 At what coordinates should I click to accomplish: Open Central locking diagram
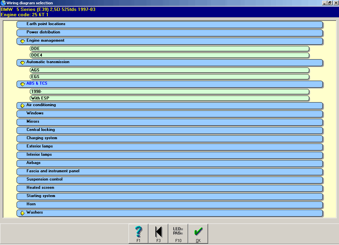(170, 130)
